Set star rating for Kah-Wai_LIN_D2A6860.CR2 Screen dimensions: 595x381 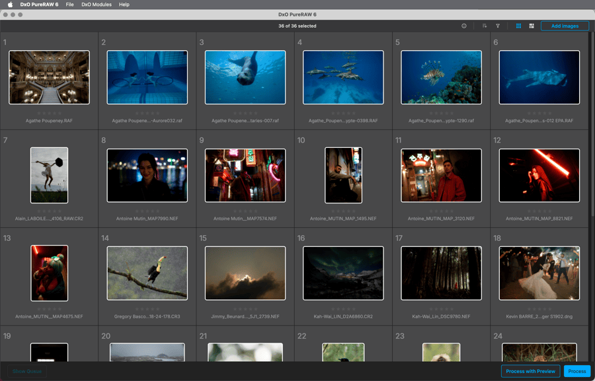[x=343, y=309]
